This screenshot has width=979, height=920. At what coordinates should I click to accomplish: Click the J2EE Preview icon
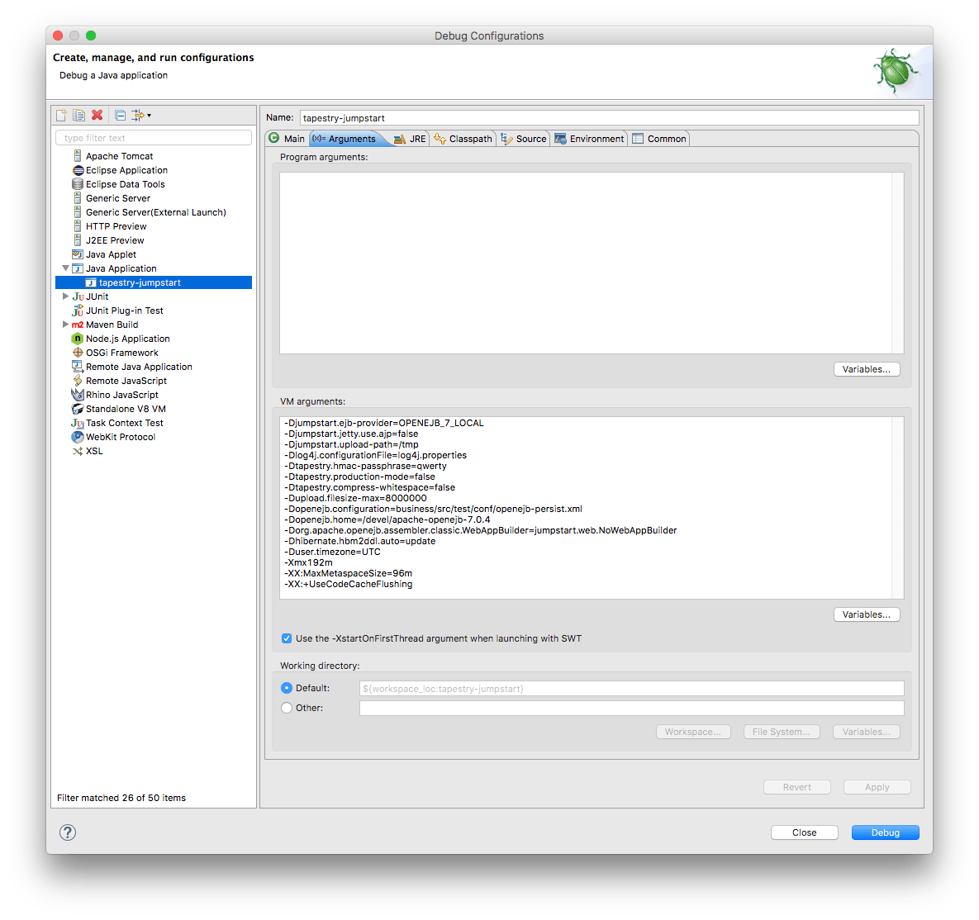click(78, 240)
